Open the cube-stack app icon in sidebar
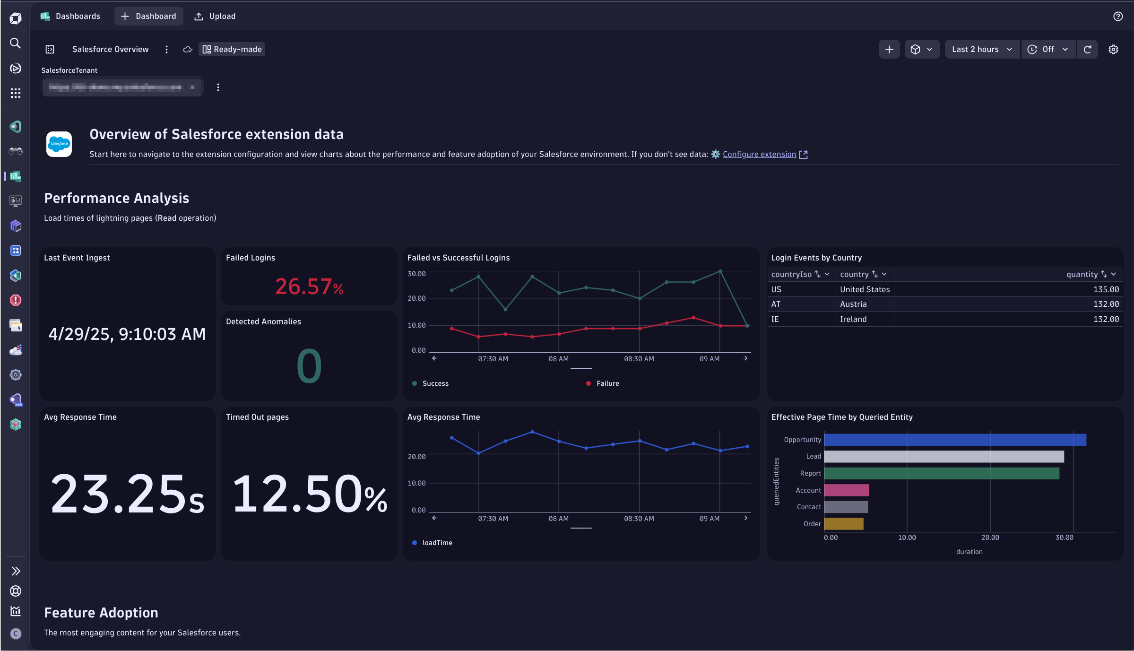Screen dimensions: 1134x651 point(15,226)
